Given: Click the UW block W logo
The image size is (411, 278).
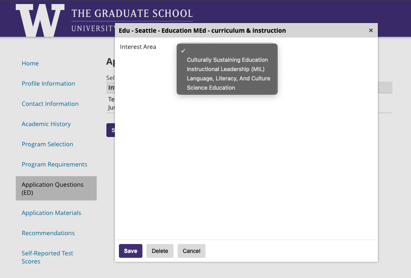Looking at the screenshot, I should coord(40,20).
